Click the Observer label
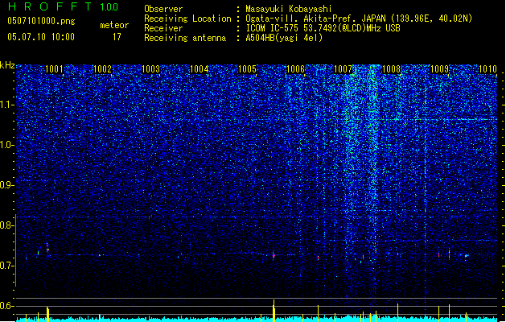The height and width of the screenshot is (322, 506). 163,9
